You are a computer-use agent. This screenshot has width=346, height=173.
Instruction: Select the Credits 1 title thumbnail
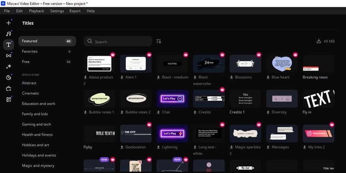(x=245, y=99)
